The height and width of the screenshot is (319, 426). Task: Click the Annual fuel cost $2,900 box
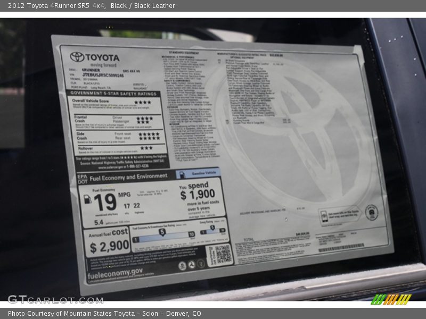coord(109,241)
